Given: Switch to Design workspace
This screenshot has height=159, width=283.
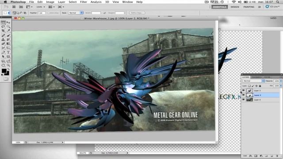Looking at the screenshot, I should pyautogui.click(x=235, y=7).
